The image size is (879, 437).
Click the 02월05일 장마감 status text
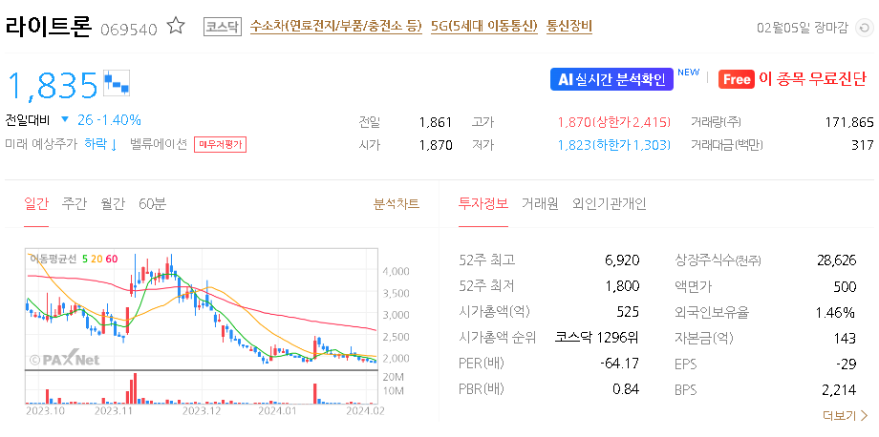click(x=803, y=29)
